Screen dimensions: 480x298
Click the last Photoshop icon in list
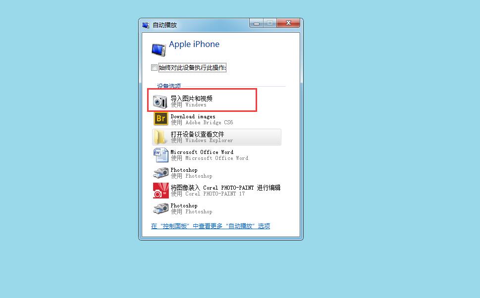pyautogui.click(x=160, y=208)
